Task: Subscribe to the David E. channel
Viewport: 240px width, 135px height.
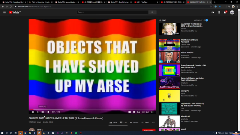Action: click(x=149, y=130)
